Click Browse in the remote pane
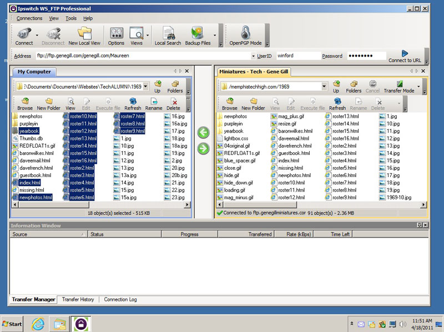The image size is (444, 332). click(x=230, y=104)
